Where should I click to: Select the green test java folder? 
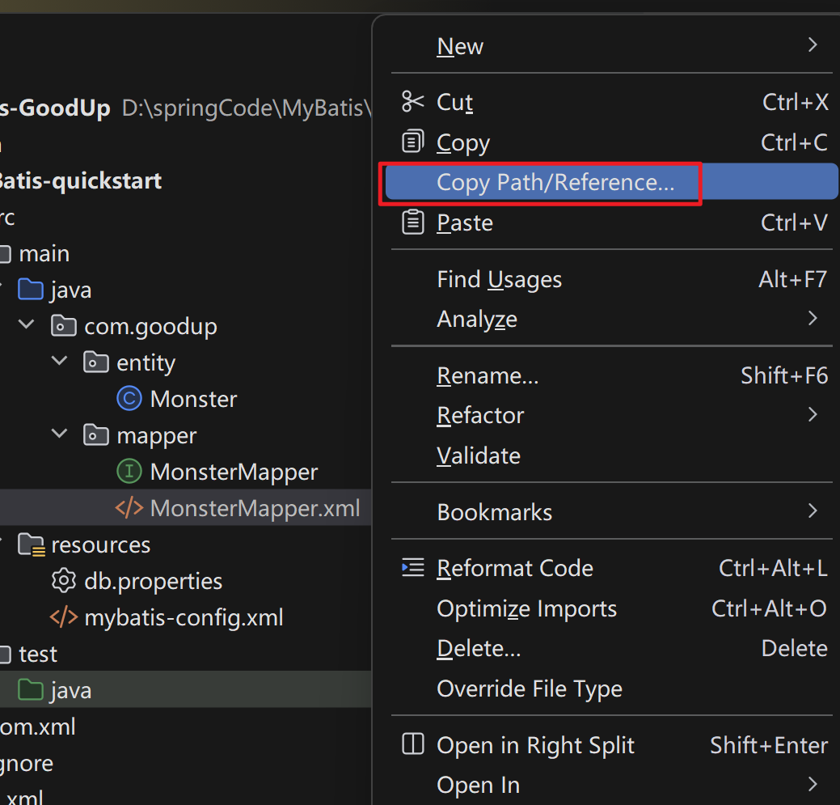tap(70, 690)
